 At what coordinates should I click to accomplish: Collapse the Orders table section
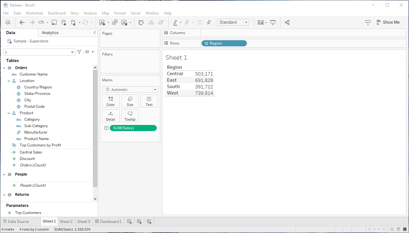coord(4,68)
